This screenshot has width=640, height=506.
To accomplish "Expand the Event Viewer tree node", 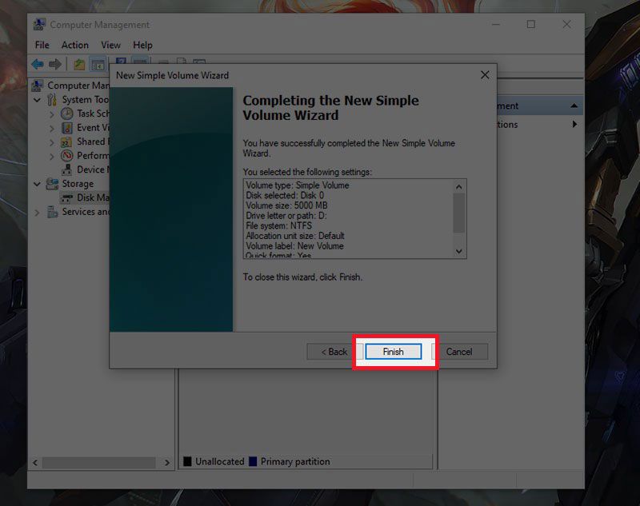I will click(x=51, y=129).
